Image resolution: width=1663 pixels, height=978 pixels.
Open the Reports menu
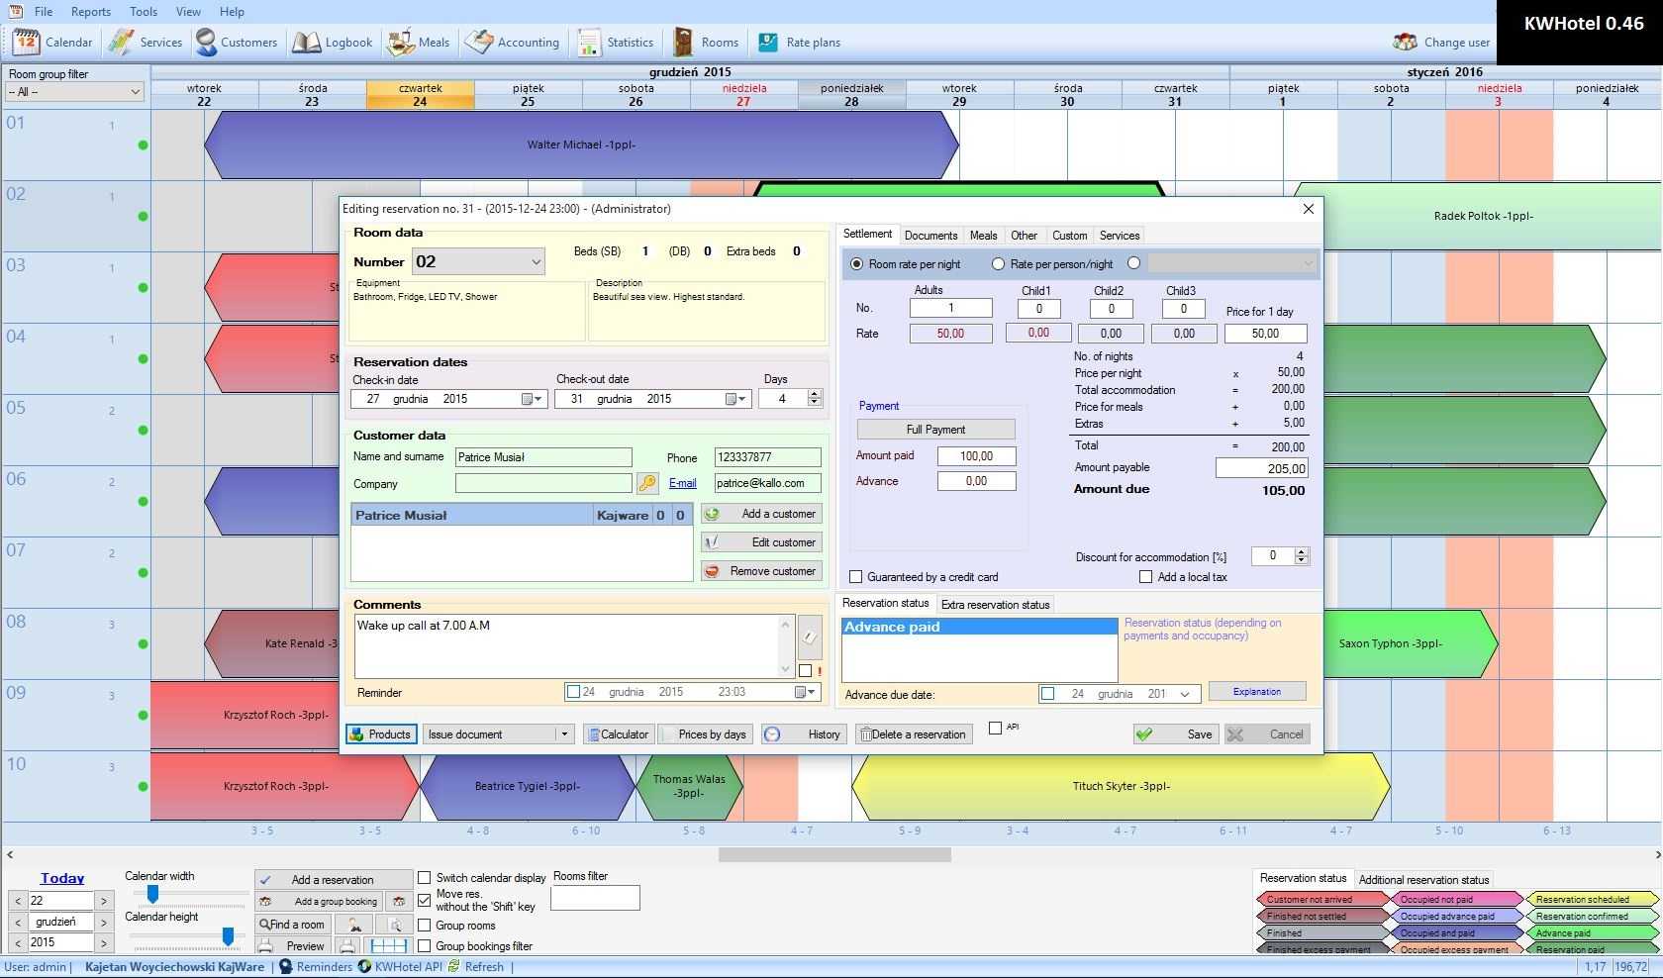(90, 12)
